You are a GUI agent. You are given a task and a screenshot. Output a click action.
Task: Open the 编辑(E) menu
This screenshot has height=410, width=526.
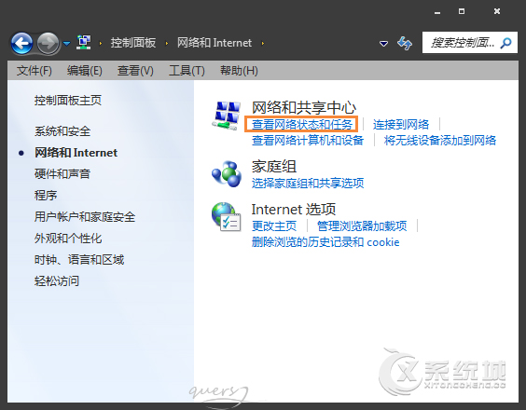(x=85, y=71)
